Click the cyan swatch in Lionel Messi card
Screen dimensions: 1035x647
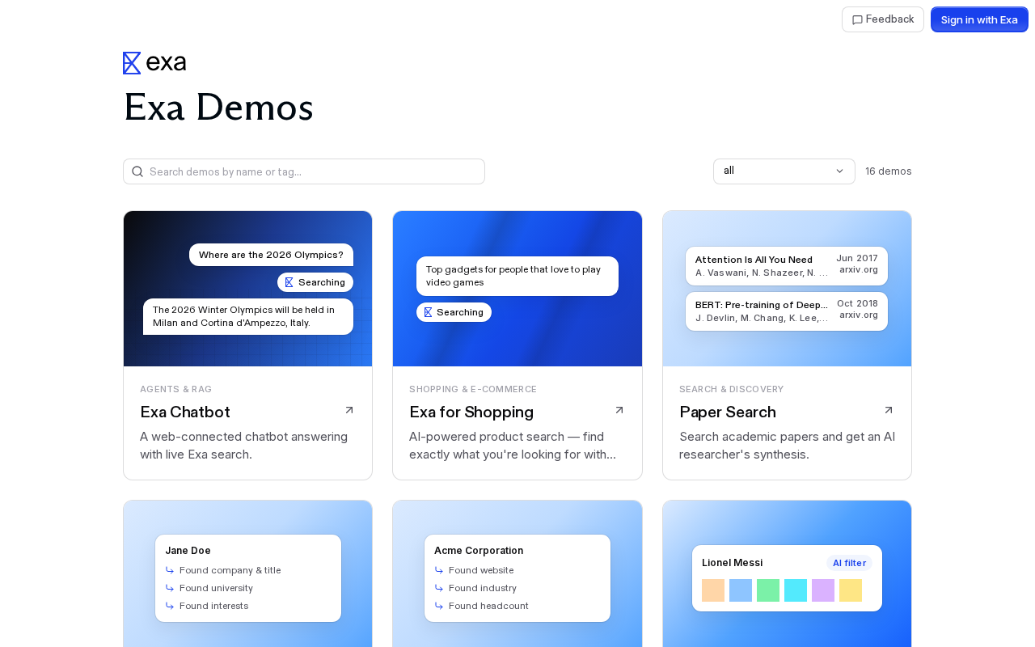(796, 590)
